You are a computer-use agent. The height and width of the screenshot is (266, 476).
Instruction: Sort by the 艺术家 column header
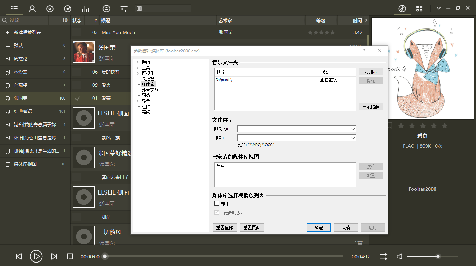pyautogui.click(x=261, y=20)
